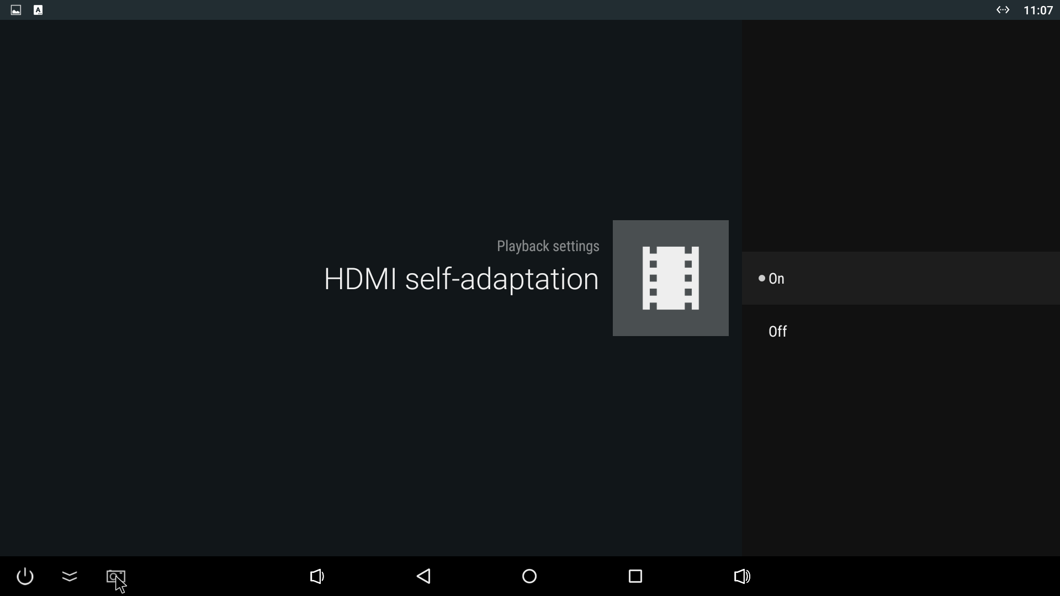Select the power button icon
The image size is (1060, 596).
click(25, 576)
